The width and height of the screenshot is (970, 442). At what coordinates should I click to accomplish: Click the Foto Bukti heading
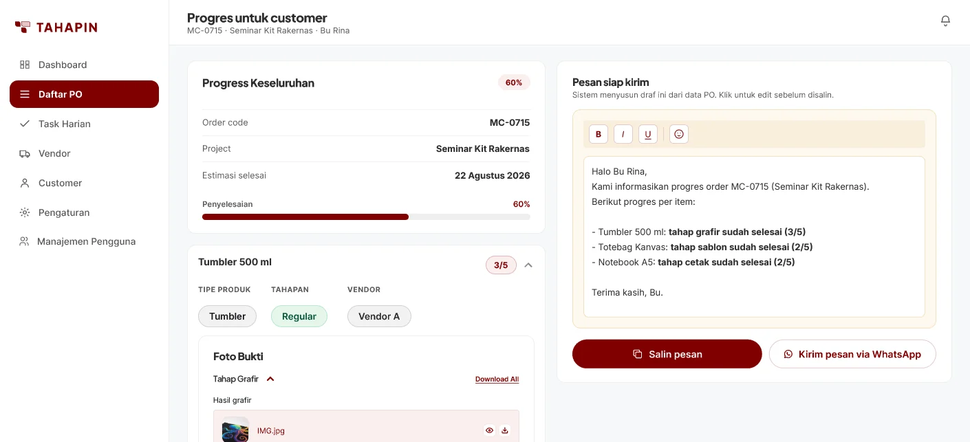coord(238,356)
